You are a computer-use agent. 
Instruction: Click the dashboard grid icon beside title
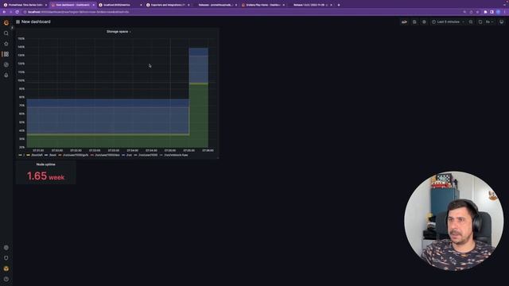(x=17, y=21)
